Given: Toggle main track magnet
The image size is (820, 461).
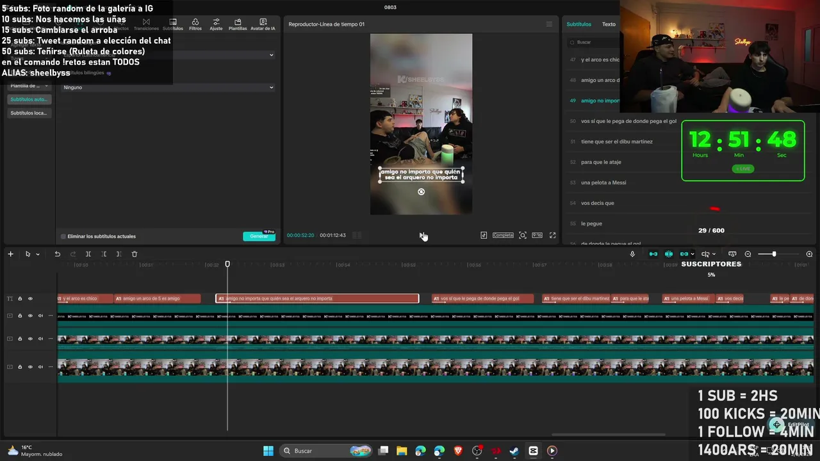Looking at the screenshot, I should (653, 254).
